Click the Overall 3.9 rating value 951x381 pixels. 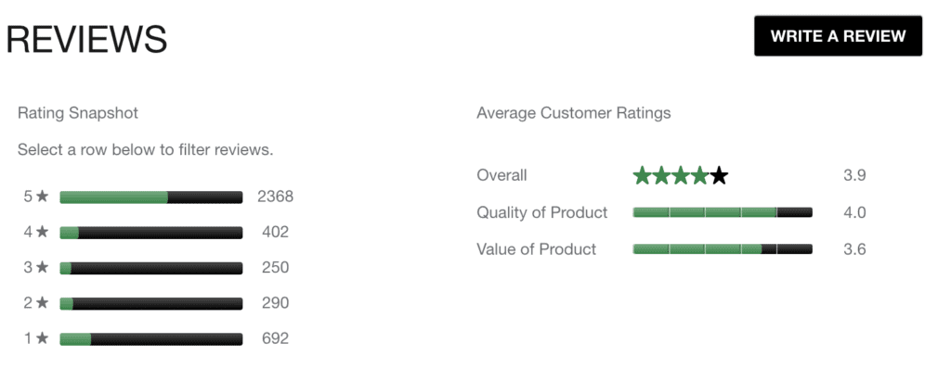tap(854, 175)
